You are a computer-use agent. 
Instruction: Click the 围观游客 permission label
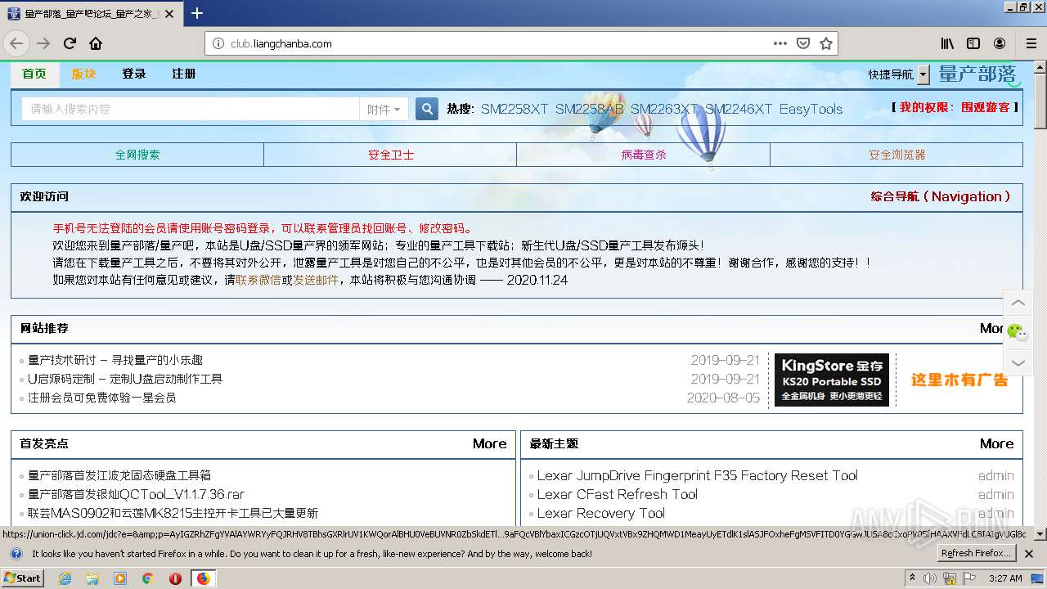click(986, 107)
